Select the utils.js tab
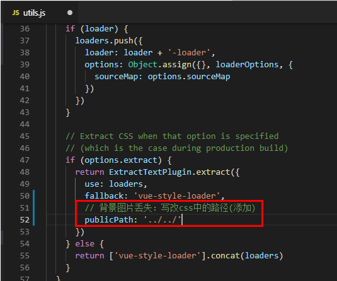The image size is (337, 281). [x=40, y=13]
